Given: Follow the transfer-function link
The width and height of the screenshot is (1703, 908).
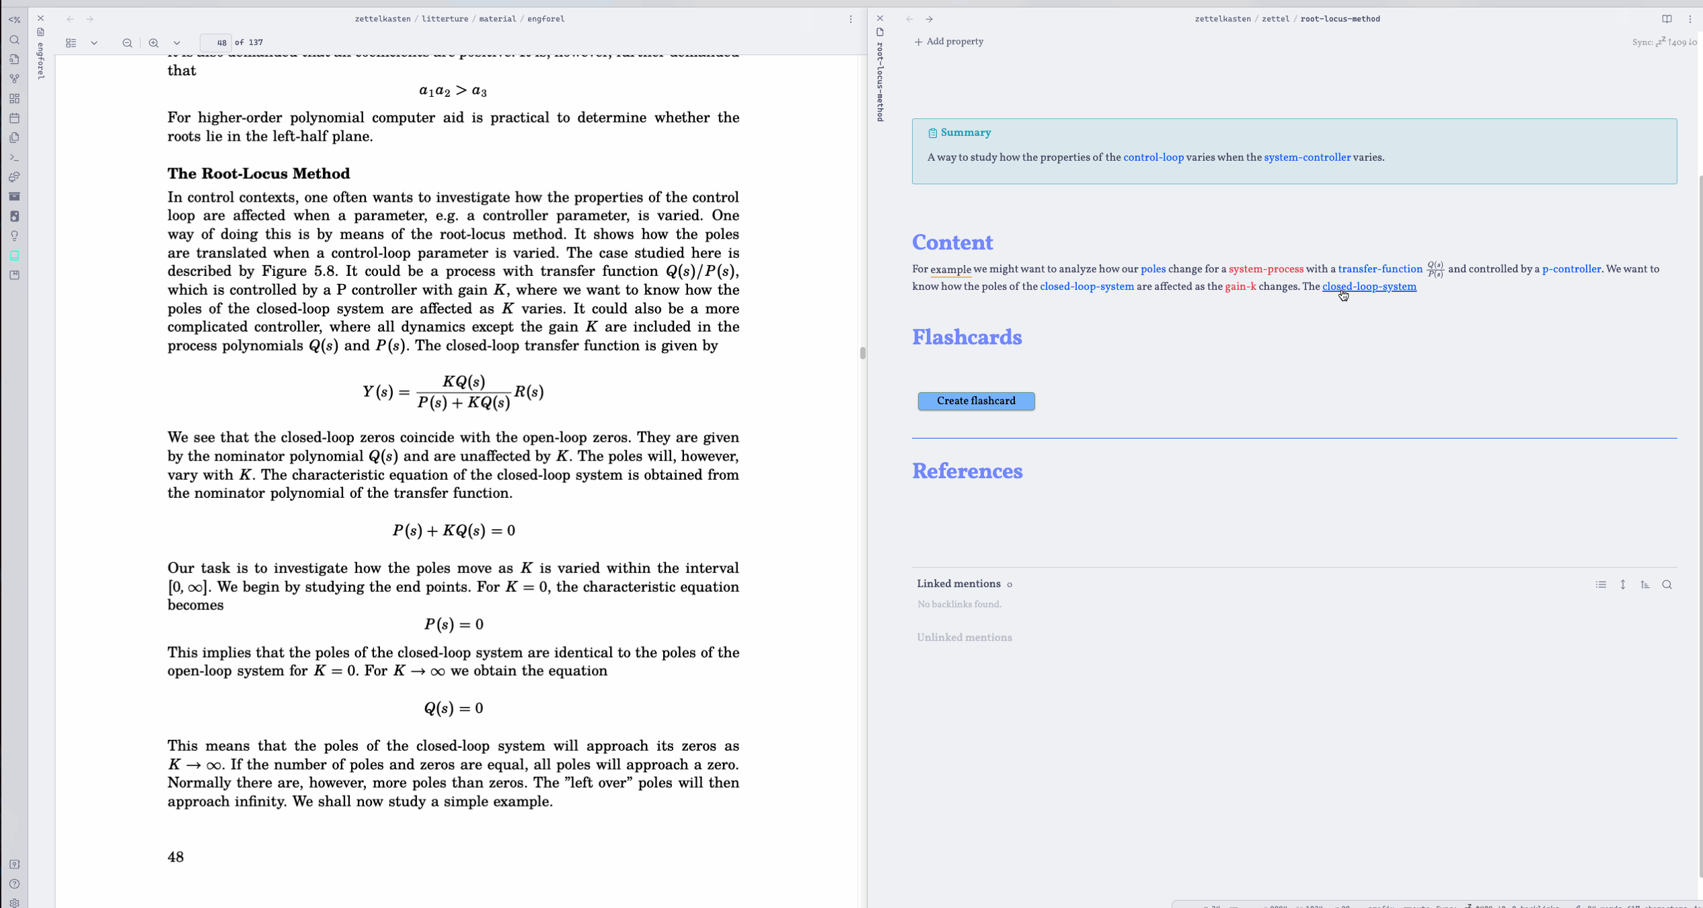Looking at the screenshot, I should 1379,269.
